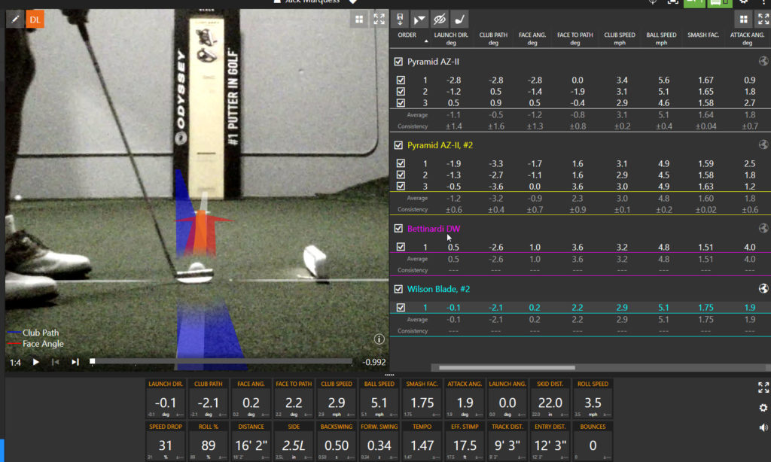
Task: Click the fullscreen icon on the video panel
Action: [x=379, y=19]
